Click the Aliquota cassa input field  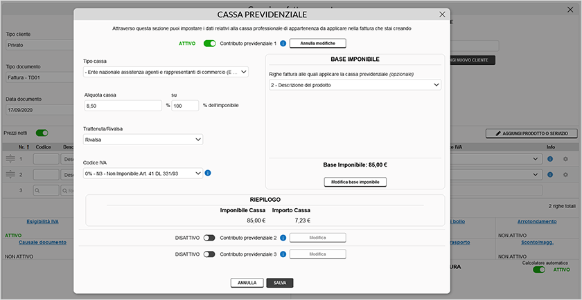[x=123, y=106]
